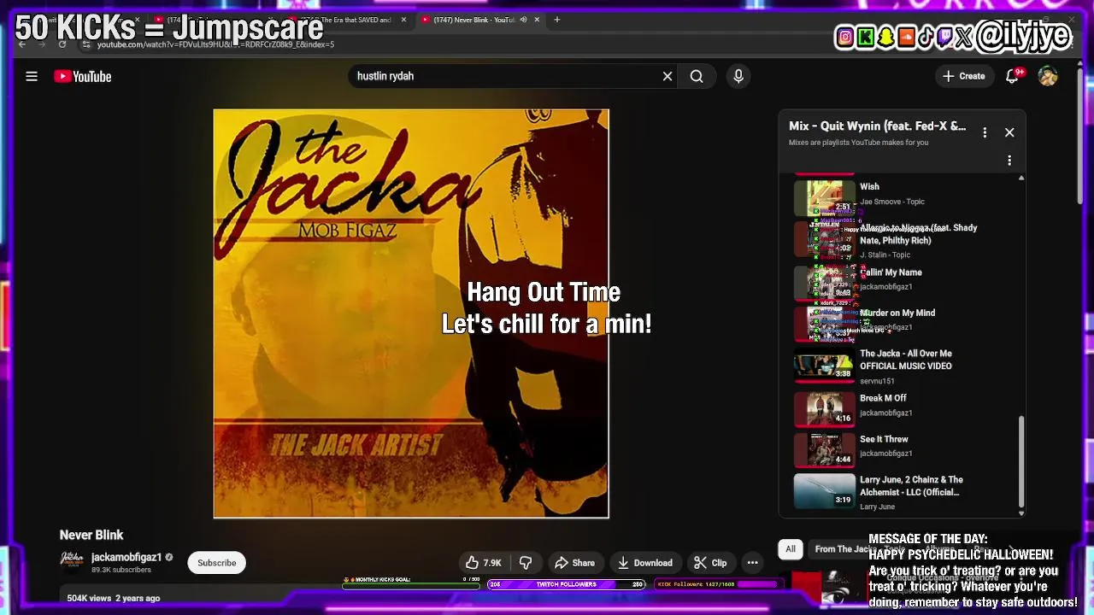The image size is (1094, 615).
Task: Click the 504K views 2 years ago text
Action: (x=114, y=598)
